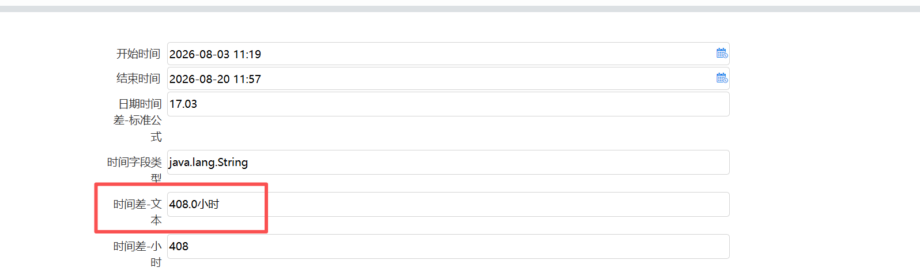Focus the 结束时间 input field
Image resolution: width=920 pixels, height=275 pixels.
(x=448, y=78)
